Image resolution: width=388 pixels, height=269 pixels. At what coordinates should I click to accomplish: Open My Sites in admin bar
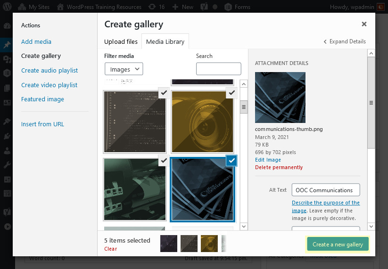click(x=33, y=7)
